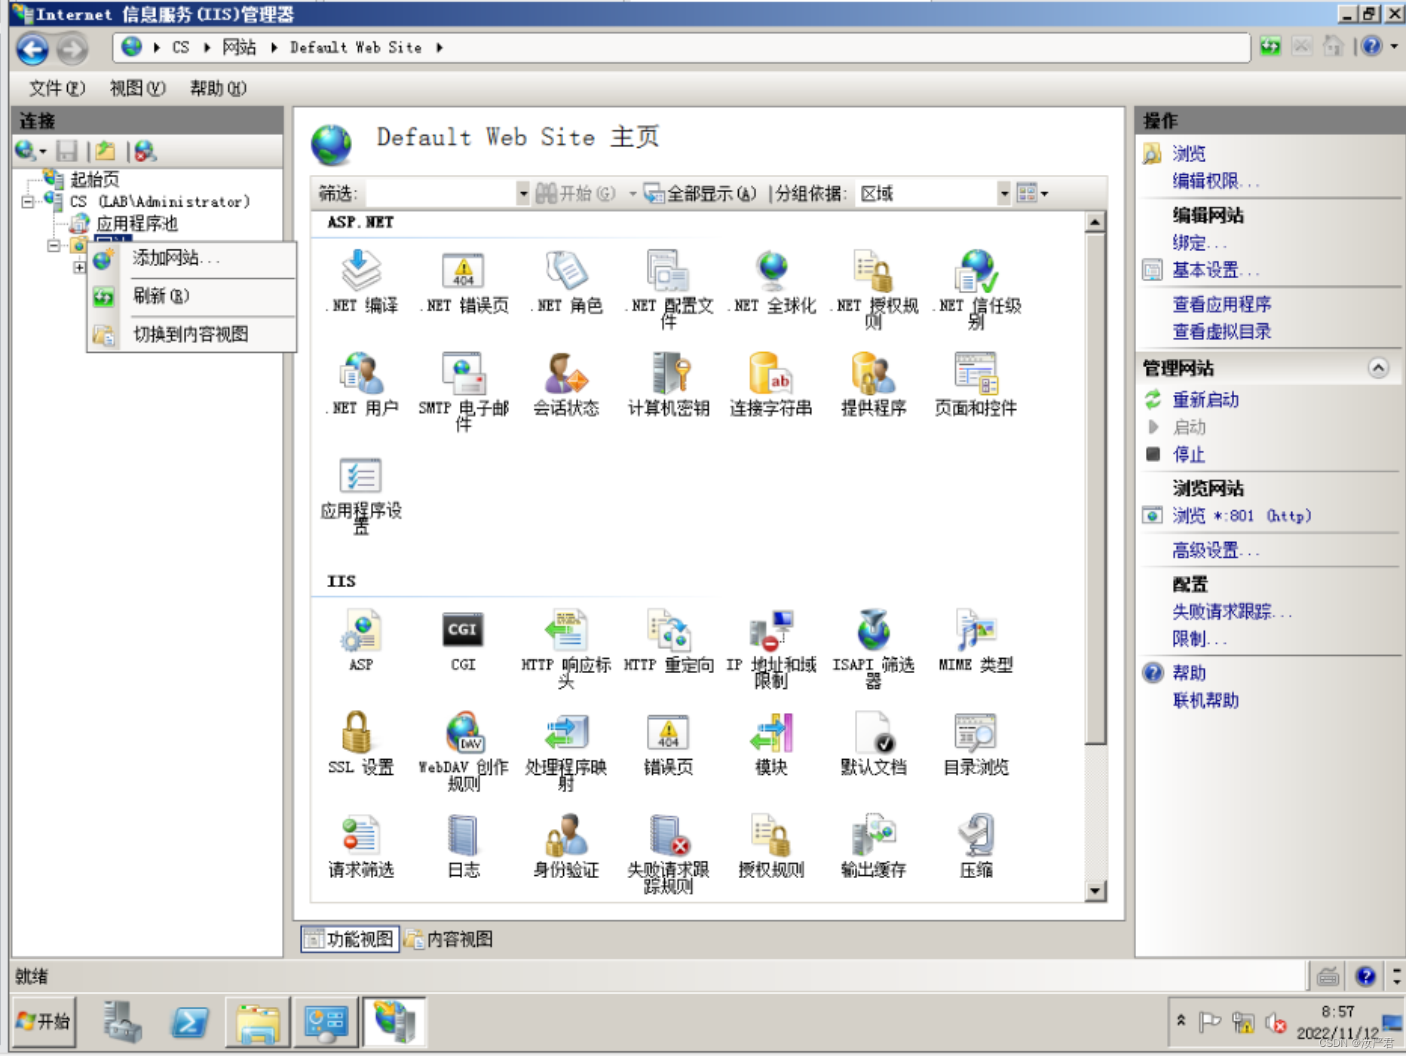Open the 分组依据 区域 dropdown
This screenshot has height=1056, width=1406.
click(x=1003, y=194)
